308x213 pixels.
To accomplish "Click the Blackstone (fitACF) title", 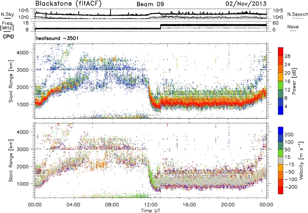I will [68, 4].
